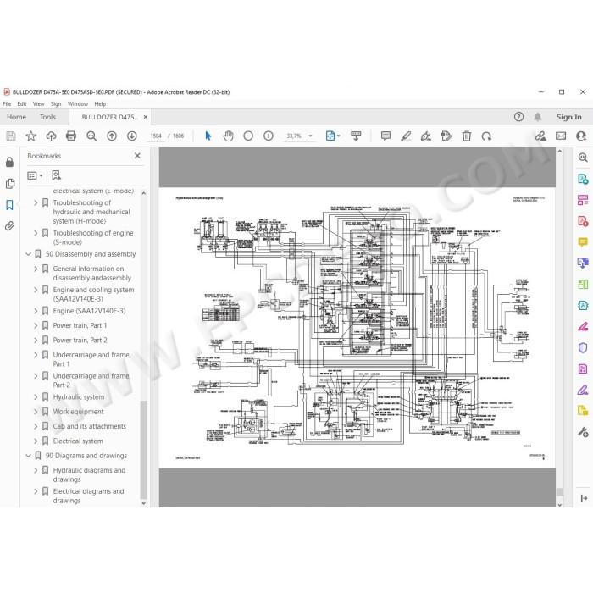Switch to the Tools tab
The height and width of the screenshot is (593, 593).
[47, 117]
